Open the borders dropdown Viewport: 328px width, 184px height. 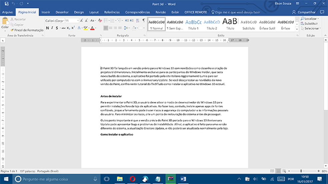(x=144, y=28)
